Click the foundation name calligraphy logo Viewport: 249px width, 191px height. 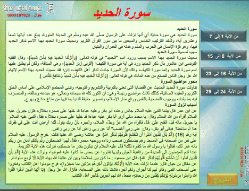(x=22, y=8)
